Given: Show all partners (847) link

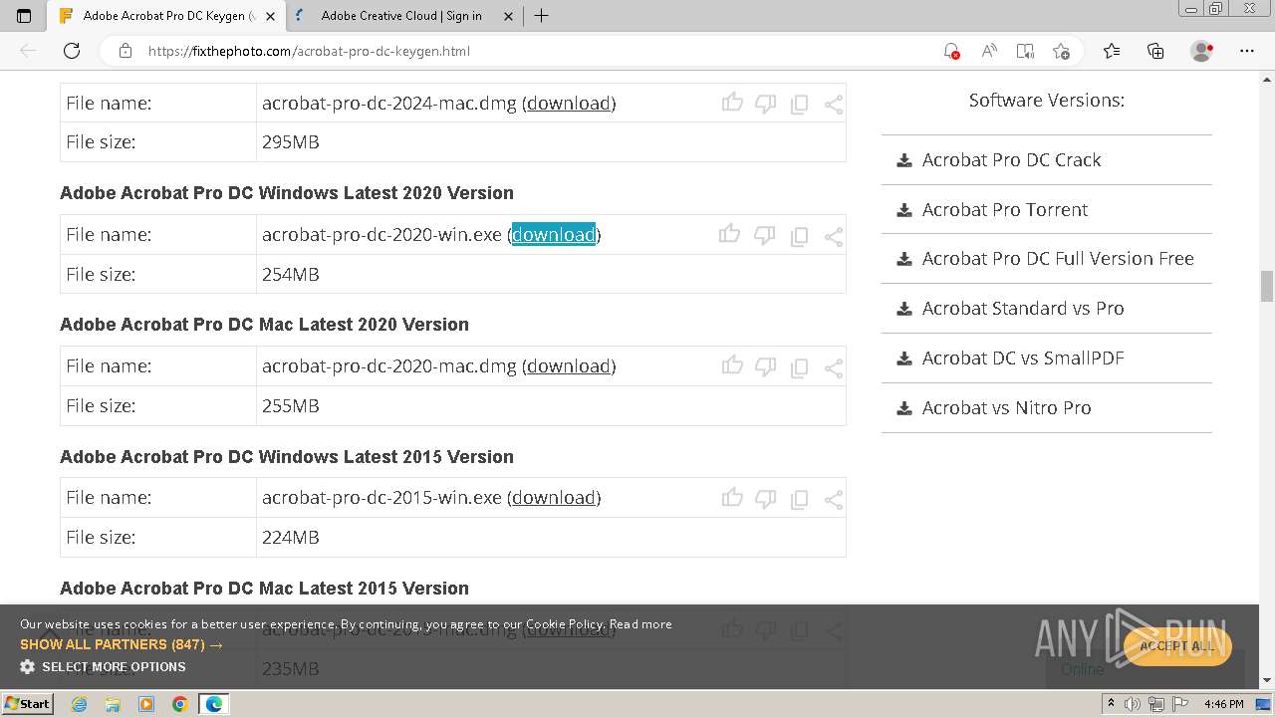Looking at the screenshot, I should click(x=122, y=644).
